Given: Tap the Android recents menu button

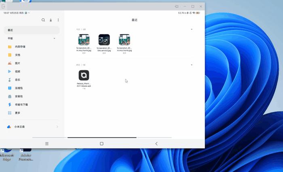Looking at the screenshot, I should tap(47, 144).
